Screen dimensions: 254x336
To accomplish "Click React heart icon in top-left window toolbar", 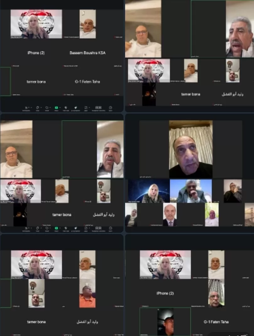I will point(47,108).
